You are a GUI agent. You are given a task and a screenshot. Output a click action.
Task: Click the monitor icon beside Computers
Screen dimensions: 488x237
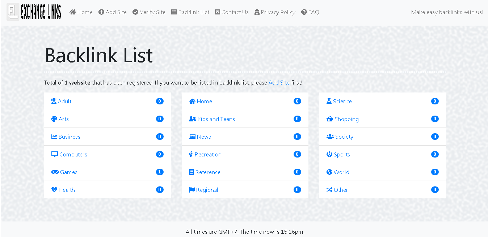point(55,154)
